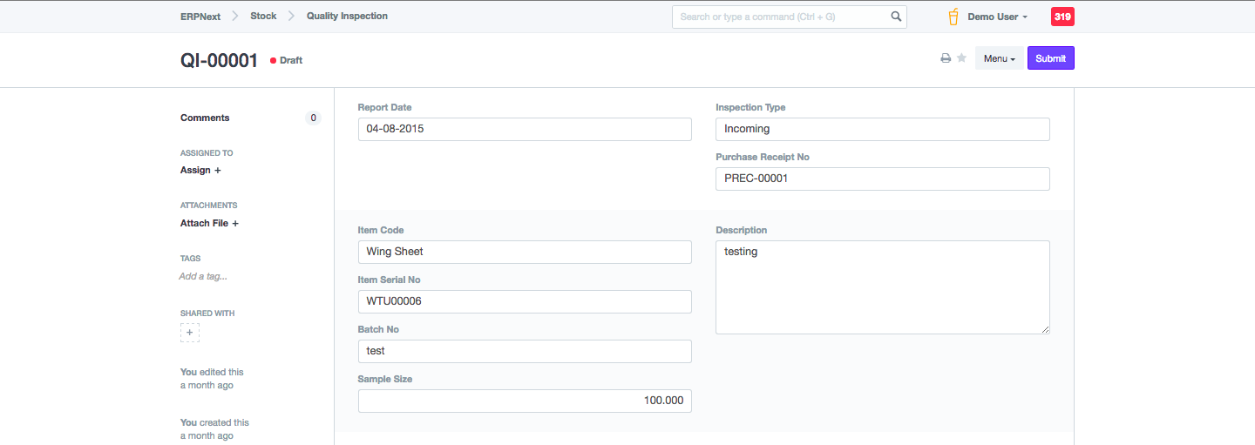Click the Add a tag field
This screenshot has width=1255, height=445.
(203, 276)
